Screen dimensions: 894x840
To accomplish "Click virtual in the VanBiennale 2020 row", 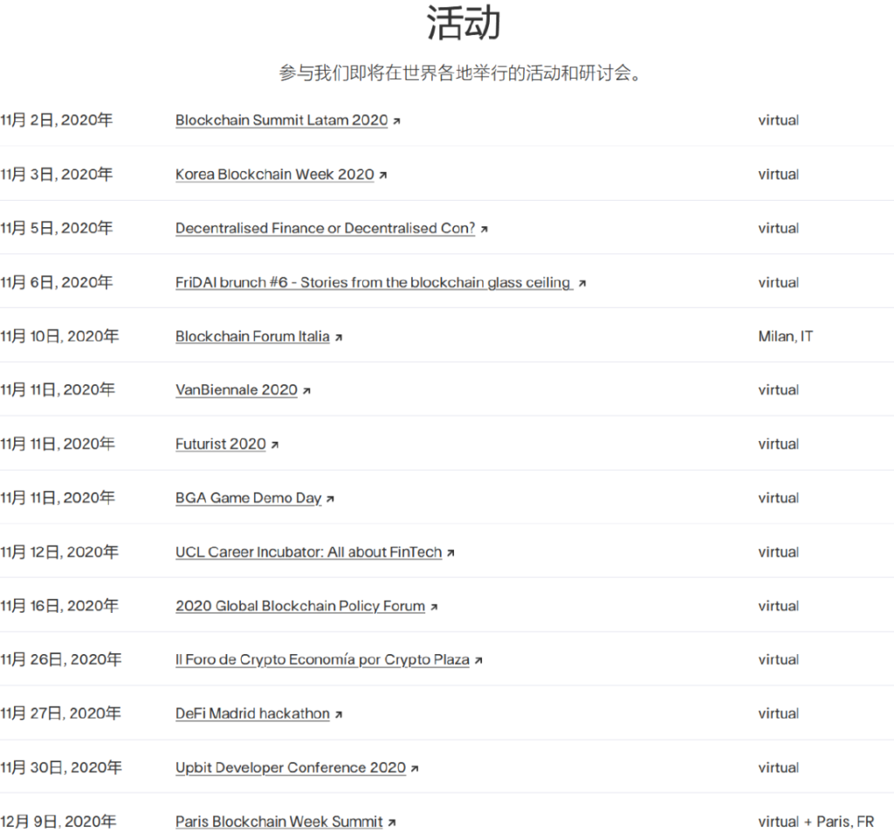I will point(778,390).
